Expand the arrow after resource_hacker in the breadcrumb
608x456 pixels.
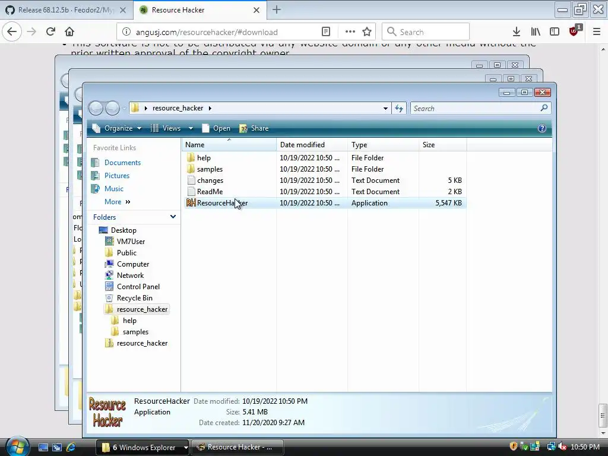(210, 108)
